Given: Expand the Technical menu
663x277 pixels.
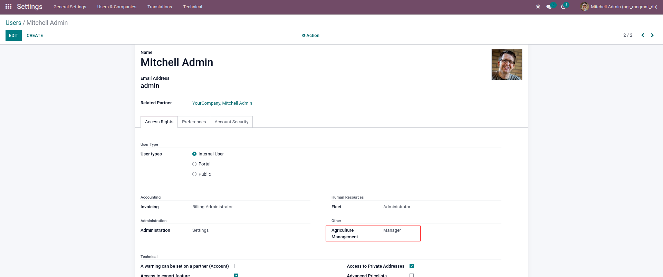Looking at the screenshot, I should coord(192,7).
